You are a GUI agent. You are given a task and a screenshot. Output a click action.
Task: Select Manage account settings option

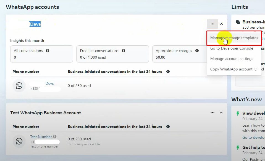[x=232, y=59]
